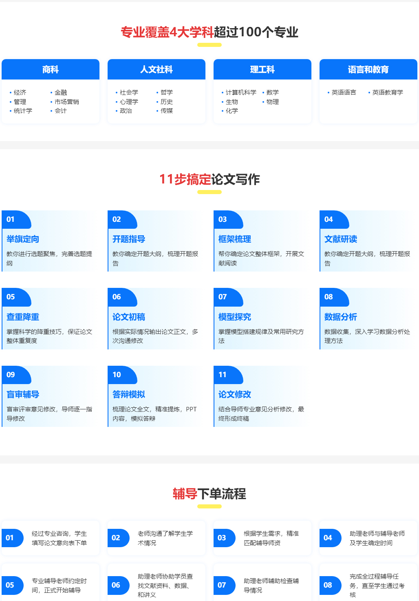Click the 模型探究 step card title

click(235, 317)
